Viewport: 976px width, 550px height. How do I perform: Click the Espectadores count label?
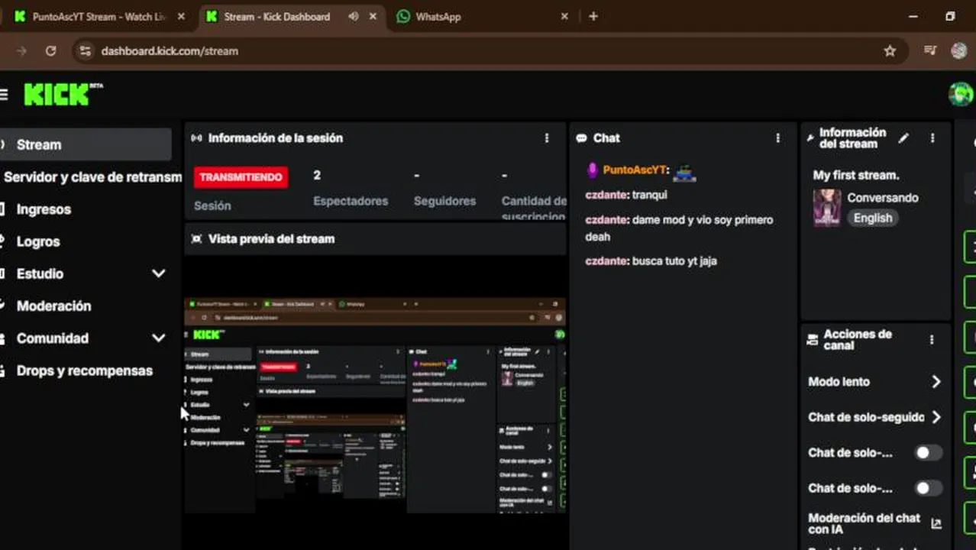[351, 201]
